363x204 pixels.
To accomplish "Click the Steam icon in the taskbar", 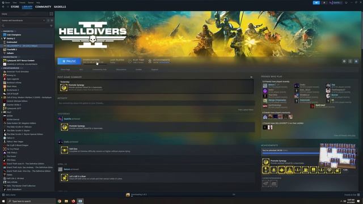I will (x=80, y=201).
